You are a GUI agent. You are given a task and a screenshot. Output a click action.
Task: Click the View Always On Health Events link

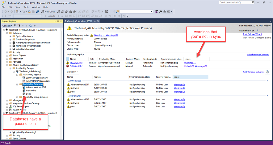pos(257,38)
